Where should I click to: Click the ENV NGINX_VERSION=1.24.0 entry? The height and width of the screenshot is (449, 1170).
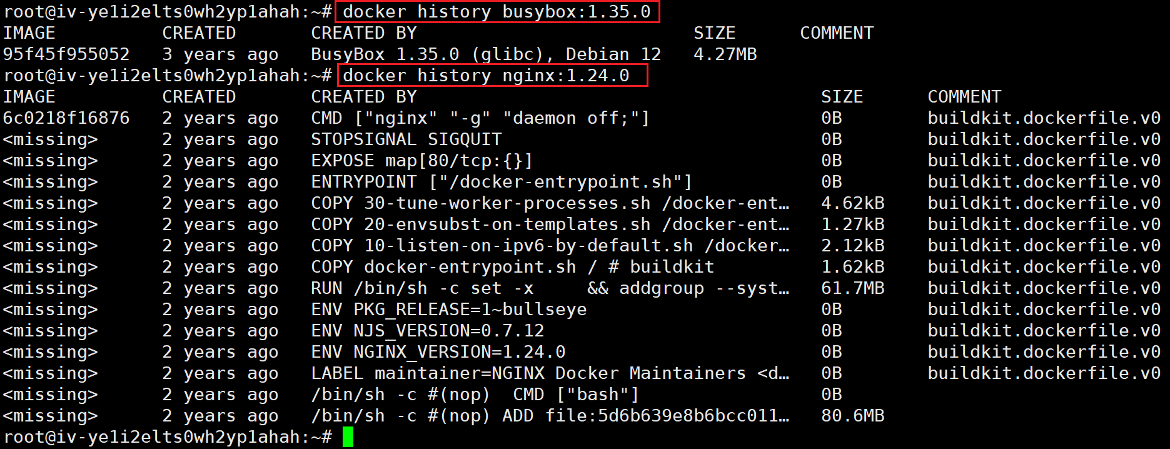coord(438,352)
